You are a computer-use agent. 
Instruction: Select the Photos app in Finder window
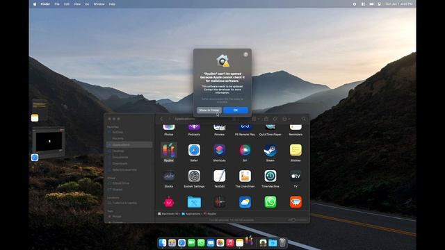pyautogui.click(x=168, y=128)
